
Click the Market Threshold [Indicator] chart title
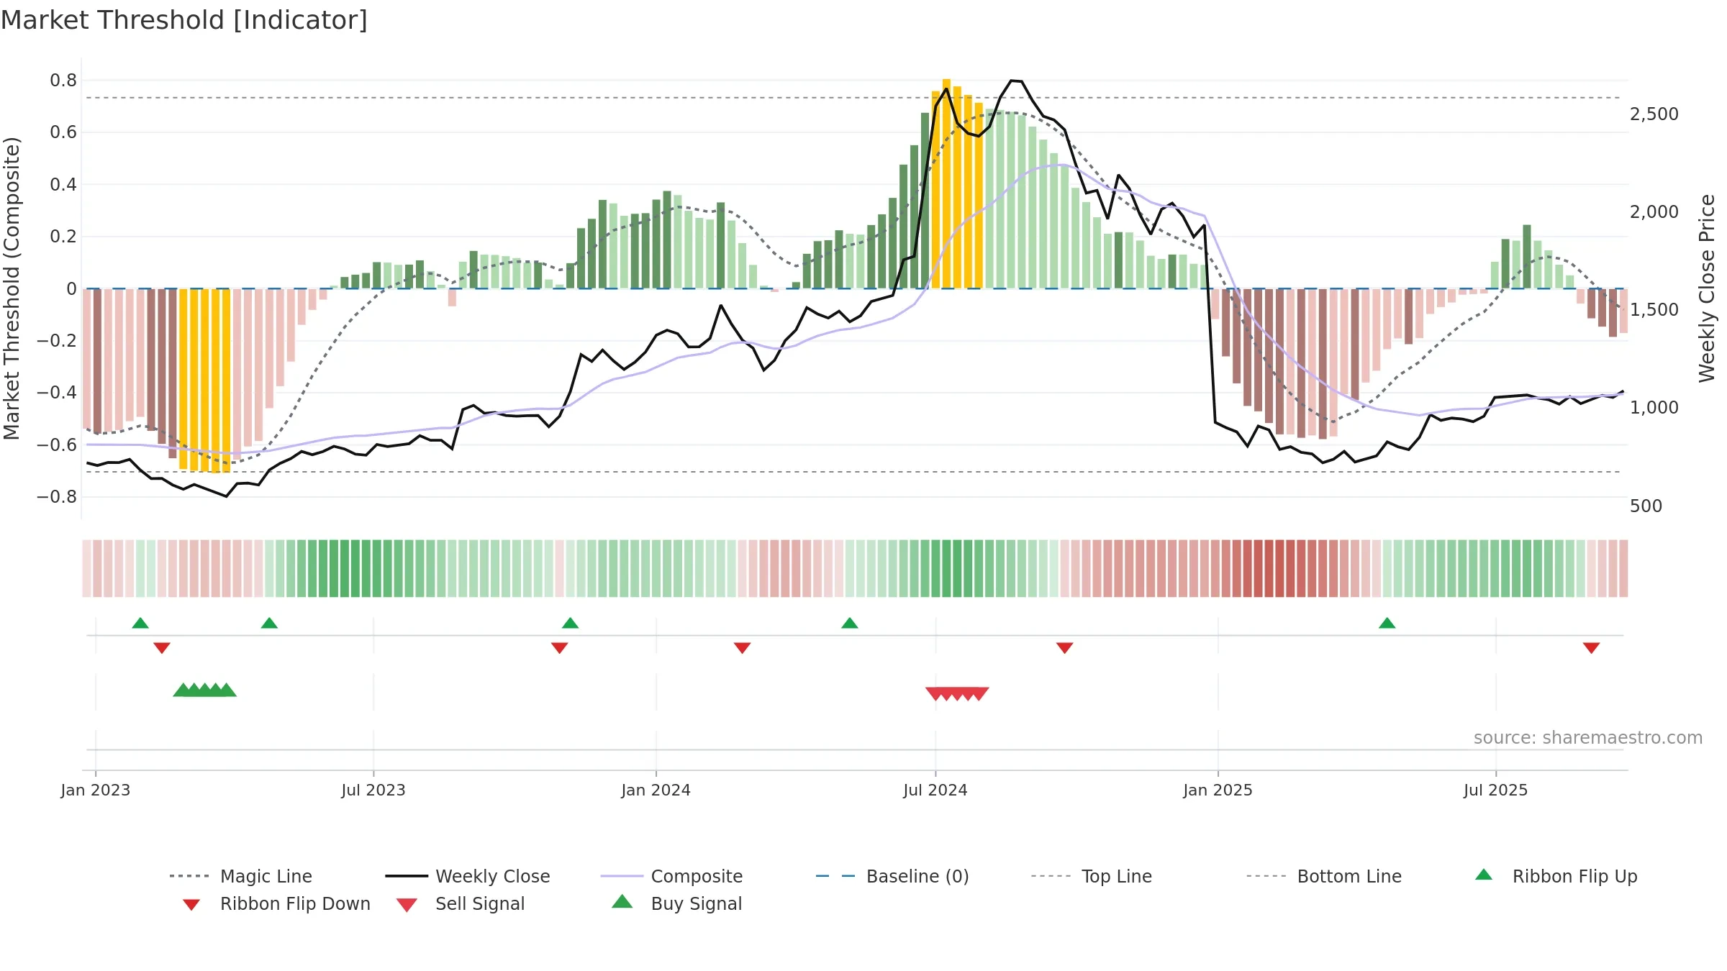point(184,20)
